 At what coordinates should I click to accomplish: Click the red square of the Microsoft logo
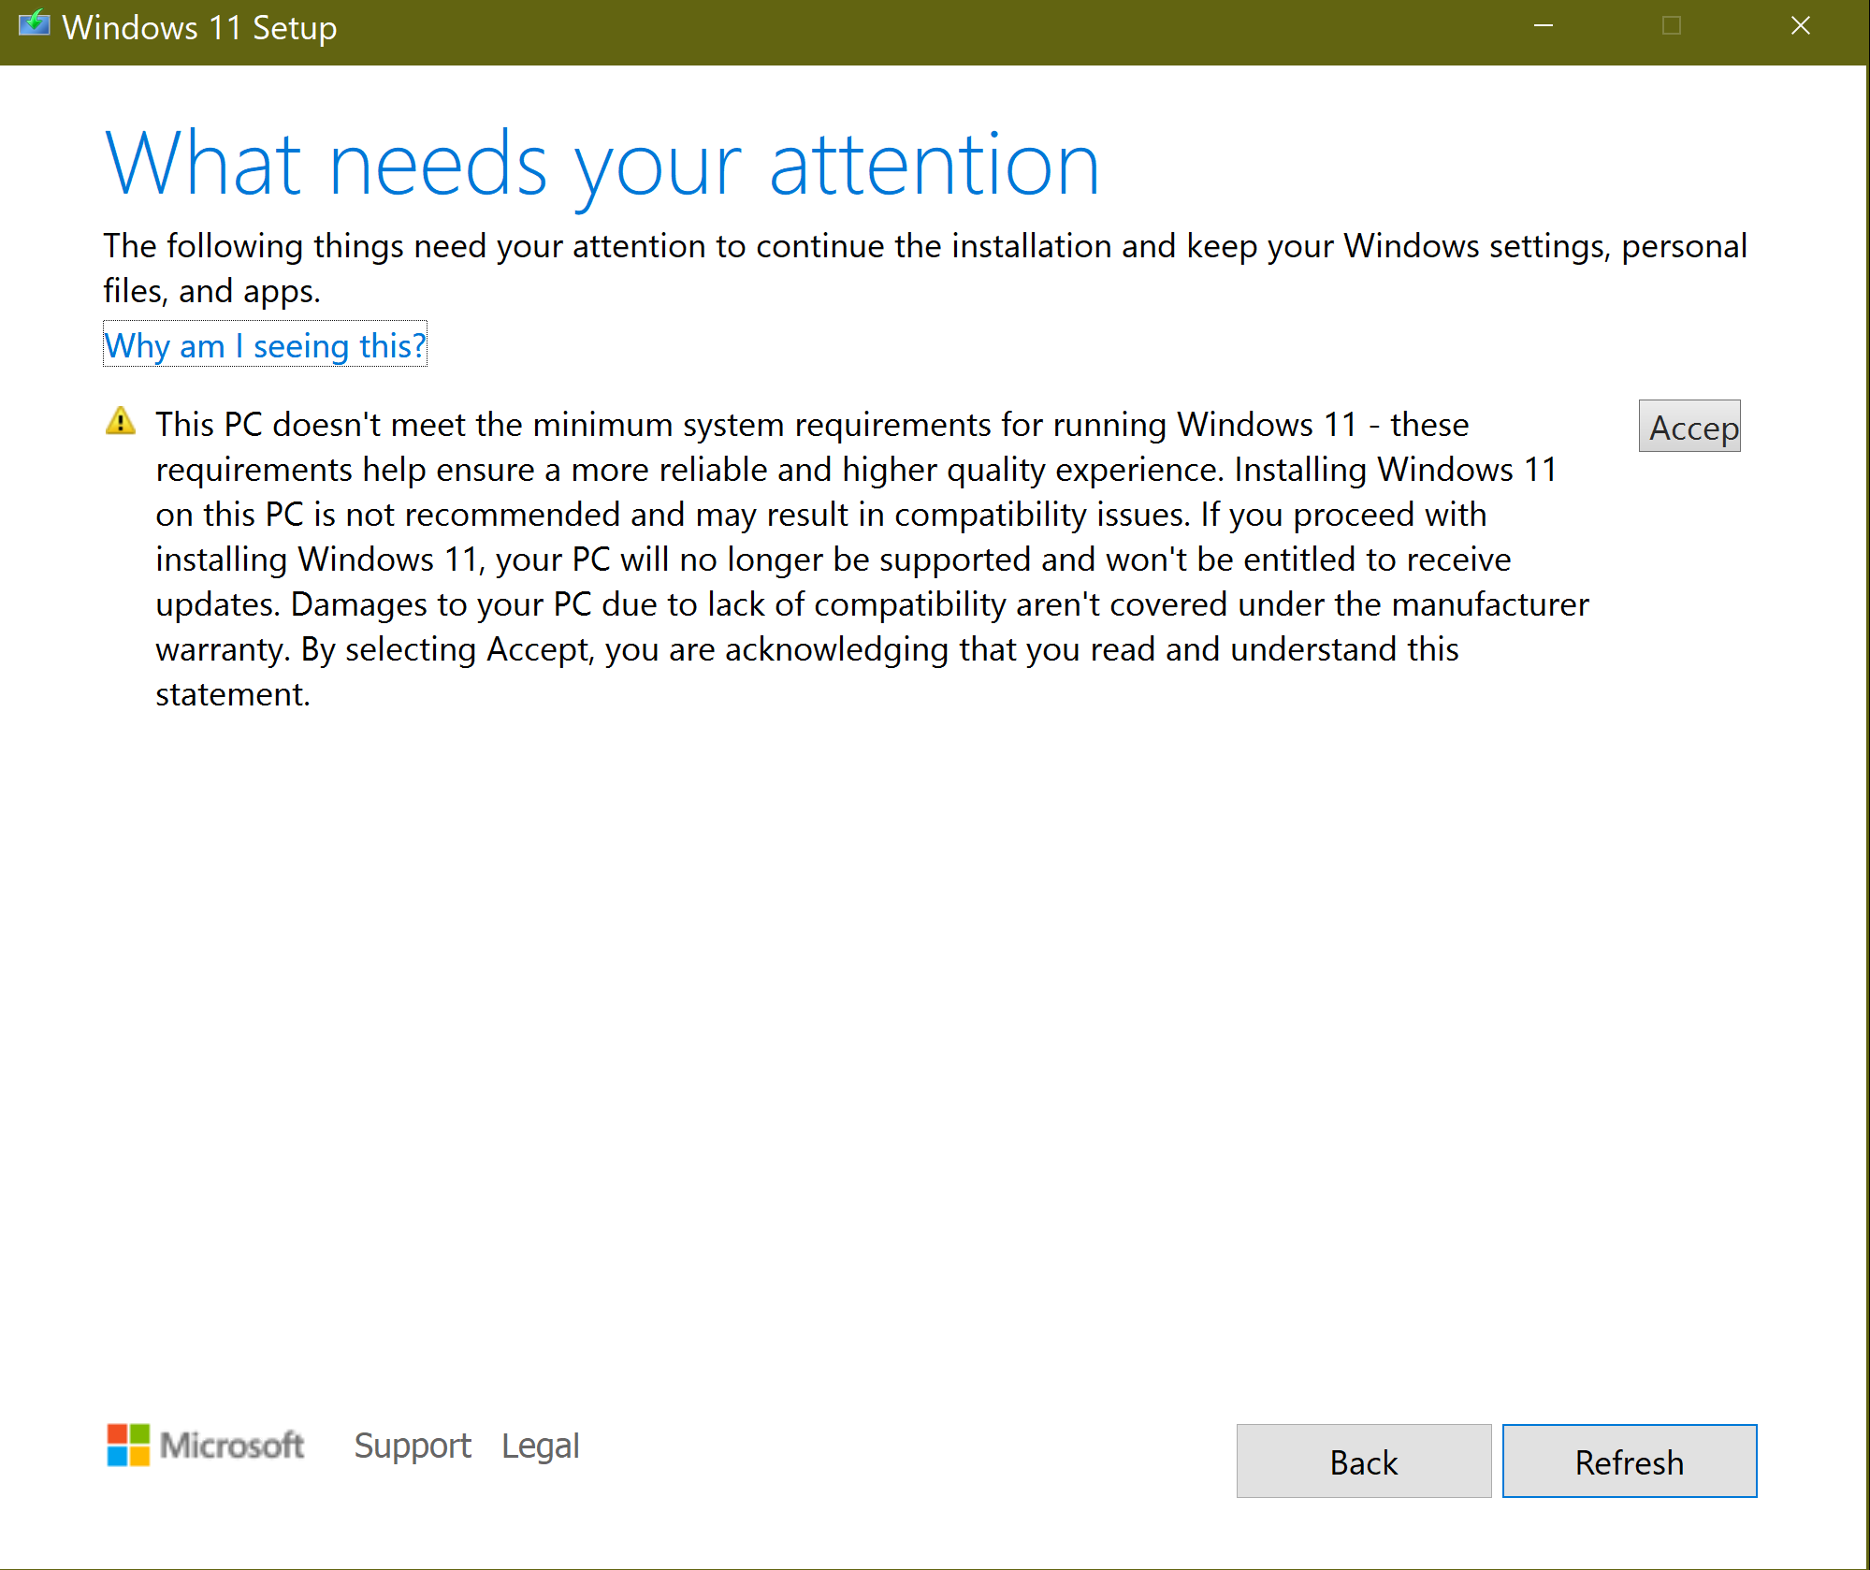pos(117,1433)
